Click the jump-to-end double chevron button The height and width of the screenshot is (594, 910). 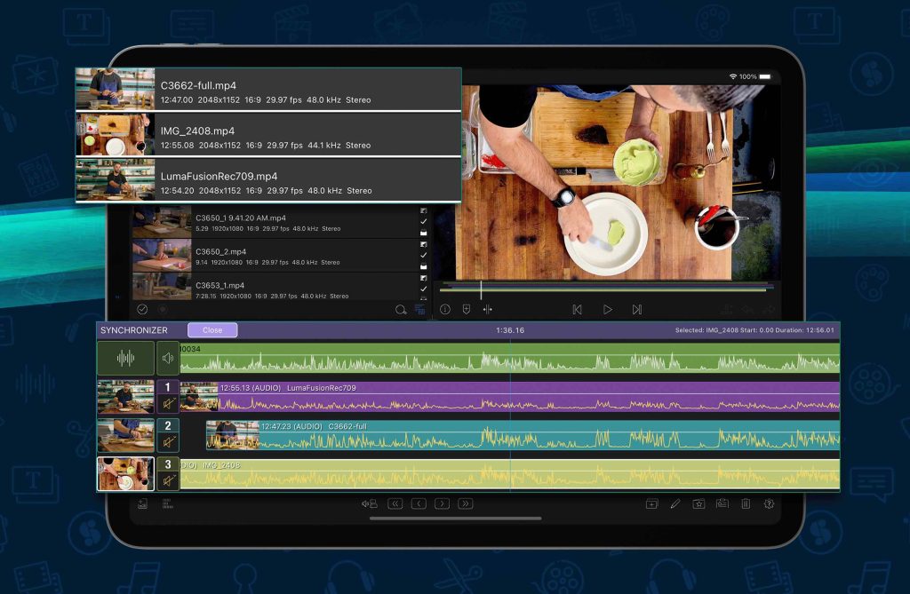click(x=465, y=504)
